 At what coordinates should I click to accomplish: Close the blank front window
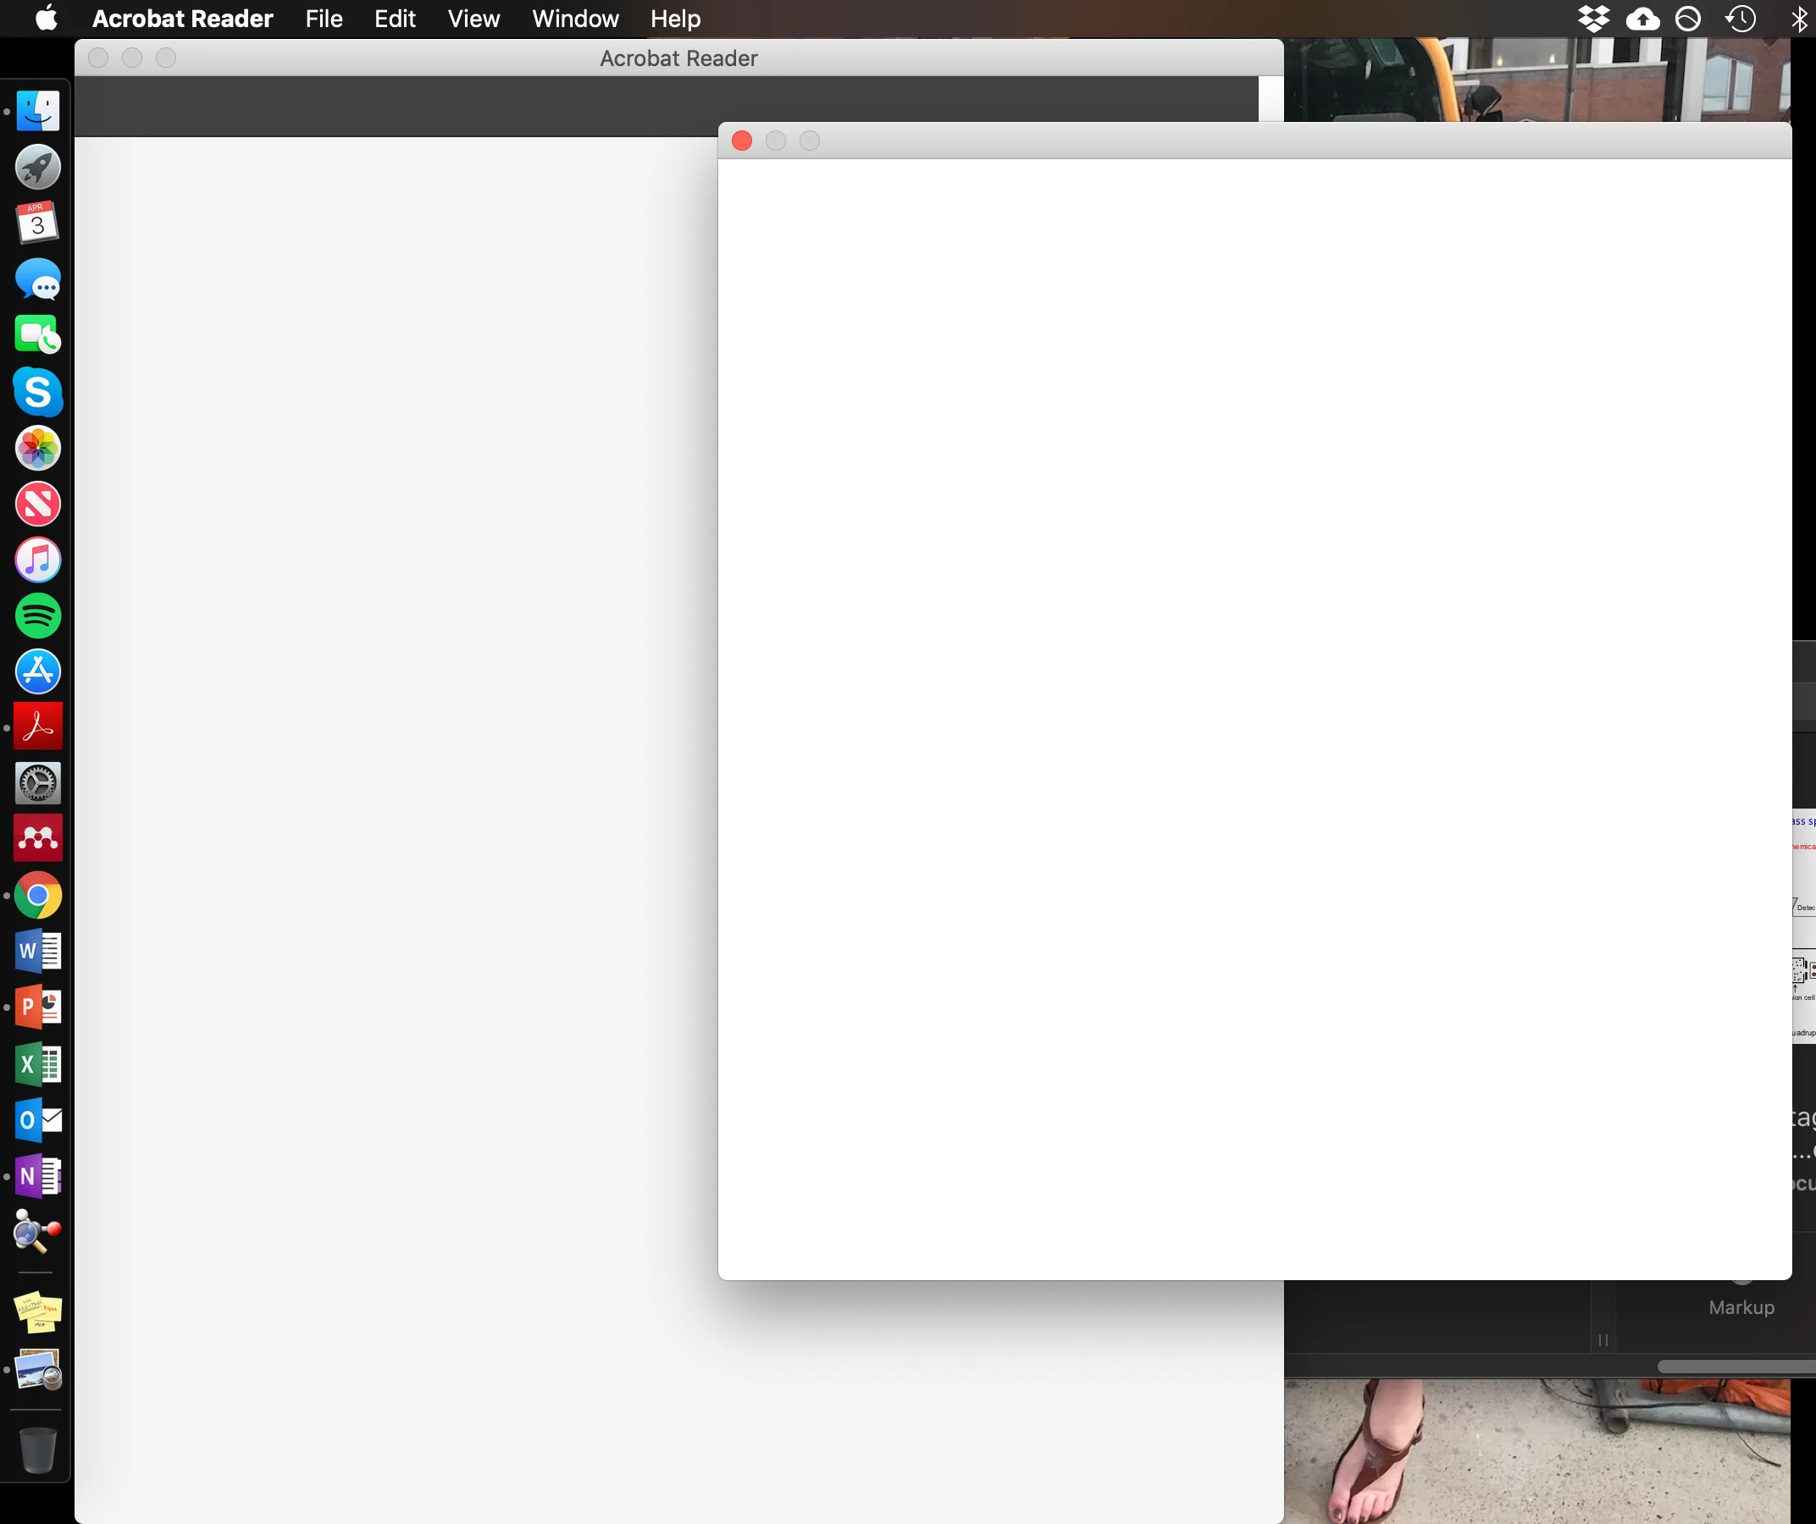(741, 141)
